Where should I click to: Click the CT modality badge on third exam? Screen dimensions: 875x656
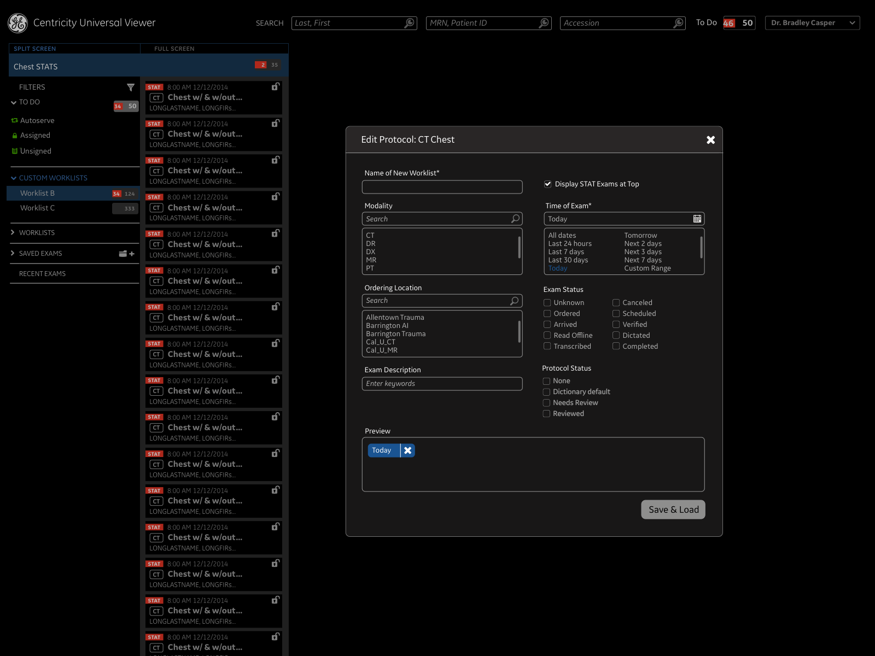[x=156, y=171]
